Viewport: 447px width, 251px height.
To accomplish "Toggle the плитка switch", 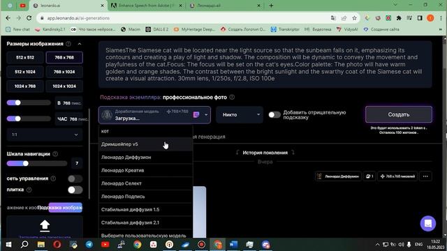I will 75,190.
